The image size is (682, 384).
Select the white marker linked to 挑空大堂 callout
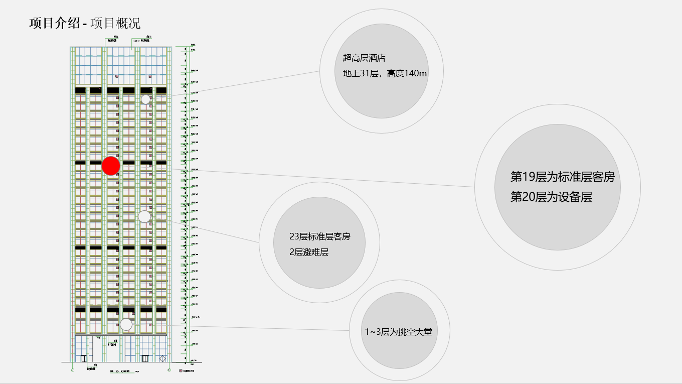(x=126, y=324)
